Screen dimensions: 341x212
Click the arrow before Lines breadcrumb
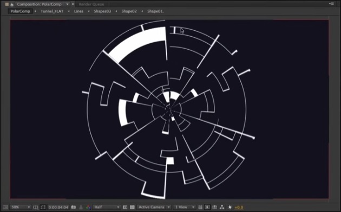click(x=69, y=11)
